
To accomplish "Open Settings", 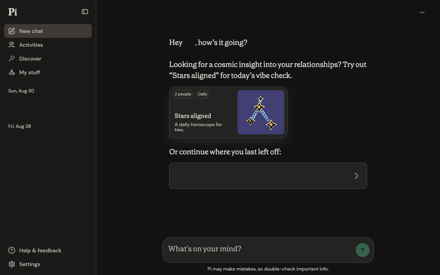I will tap(48, 264).
